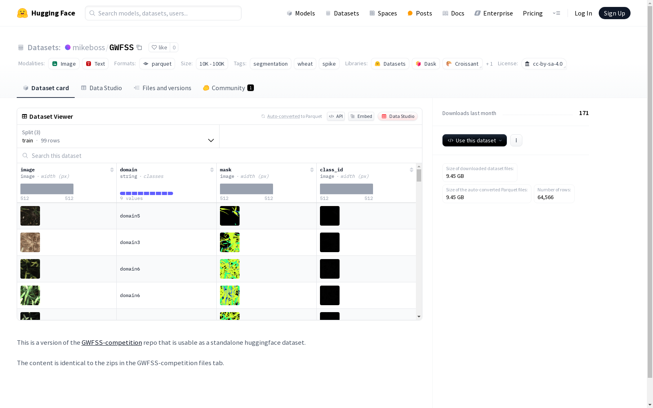Image resolution: width=653 pixels, height=408 pixels.
Task: Select the Dataset card tab
Action: click(46, 88)
